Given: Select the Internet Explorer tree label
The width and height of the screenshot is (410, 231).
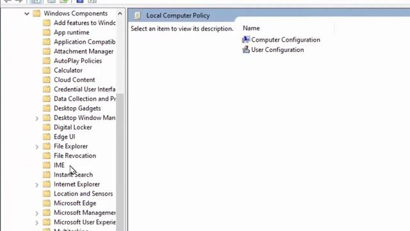Looking at the screenshot, I should (x=77, y=184).
